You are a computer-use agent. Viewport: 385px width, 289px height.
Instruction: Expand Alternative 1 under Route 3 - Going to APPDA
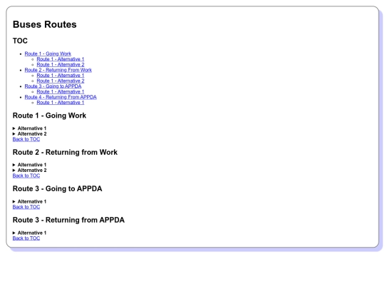(x=29, y=201)
